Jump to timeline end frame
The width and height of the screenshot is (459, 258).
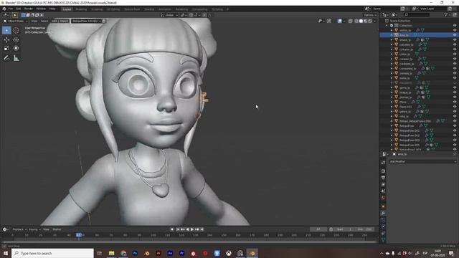pyautogui.click(x=202, y=229)
